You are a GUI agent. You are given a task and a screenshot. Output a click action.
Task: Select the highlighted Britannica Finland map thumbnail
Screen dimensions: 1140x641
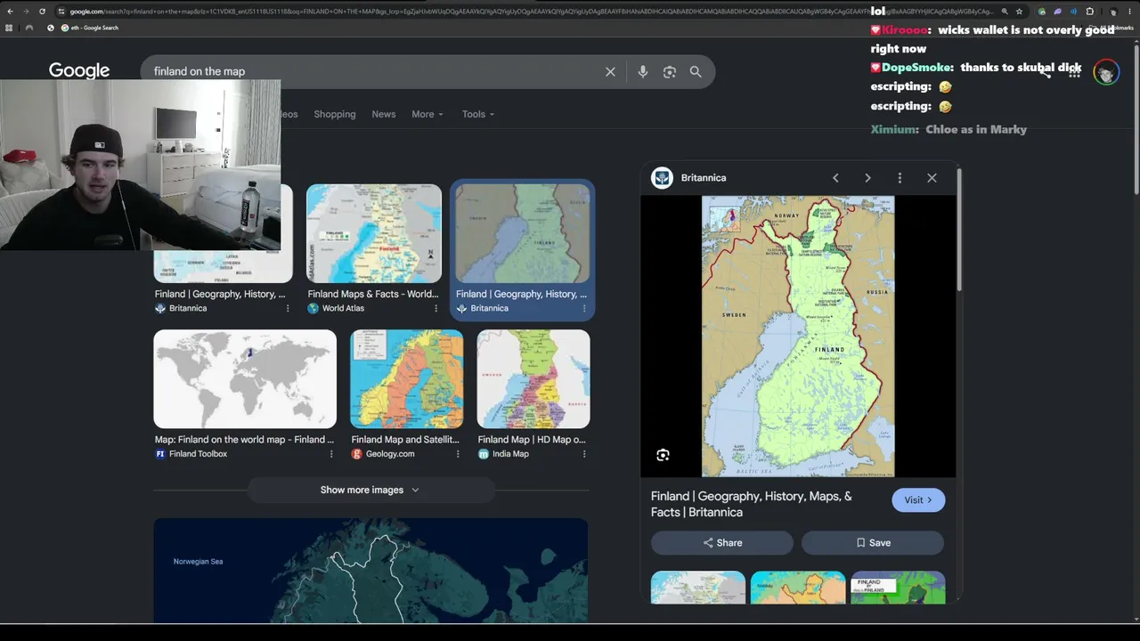click(x=523, y=233)
